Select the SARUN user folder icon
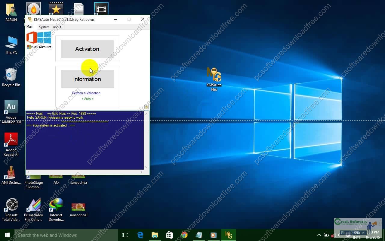Viewport: 385px width, 241px height. pyautogui.click(x=11, y=12)
